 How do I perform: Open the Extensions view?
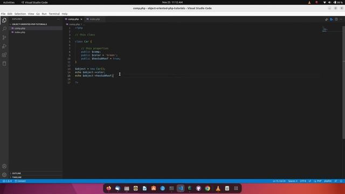[x=4, y=55]
